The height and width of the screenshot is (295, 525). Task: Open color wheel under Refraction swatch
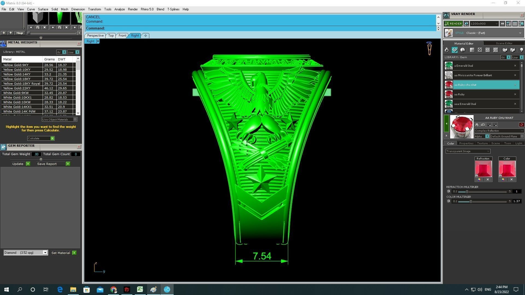click(479, 180)
